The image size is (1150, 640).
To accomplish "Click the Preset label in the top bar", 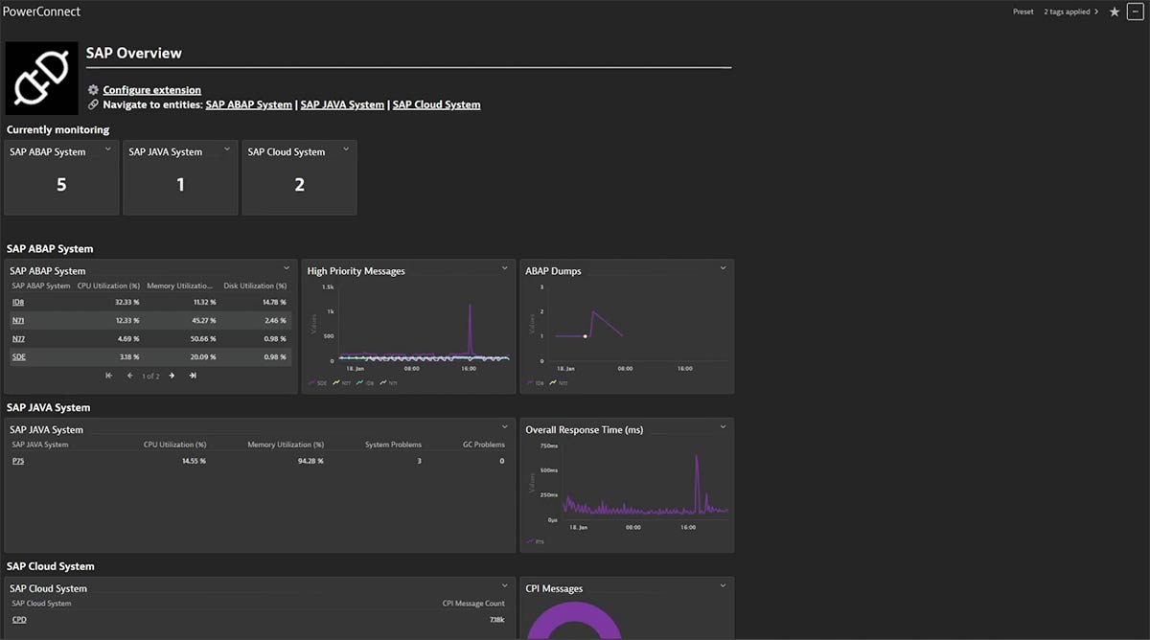I will pos(1023,11).
